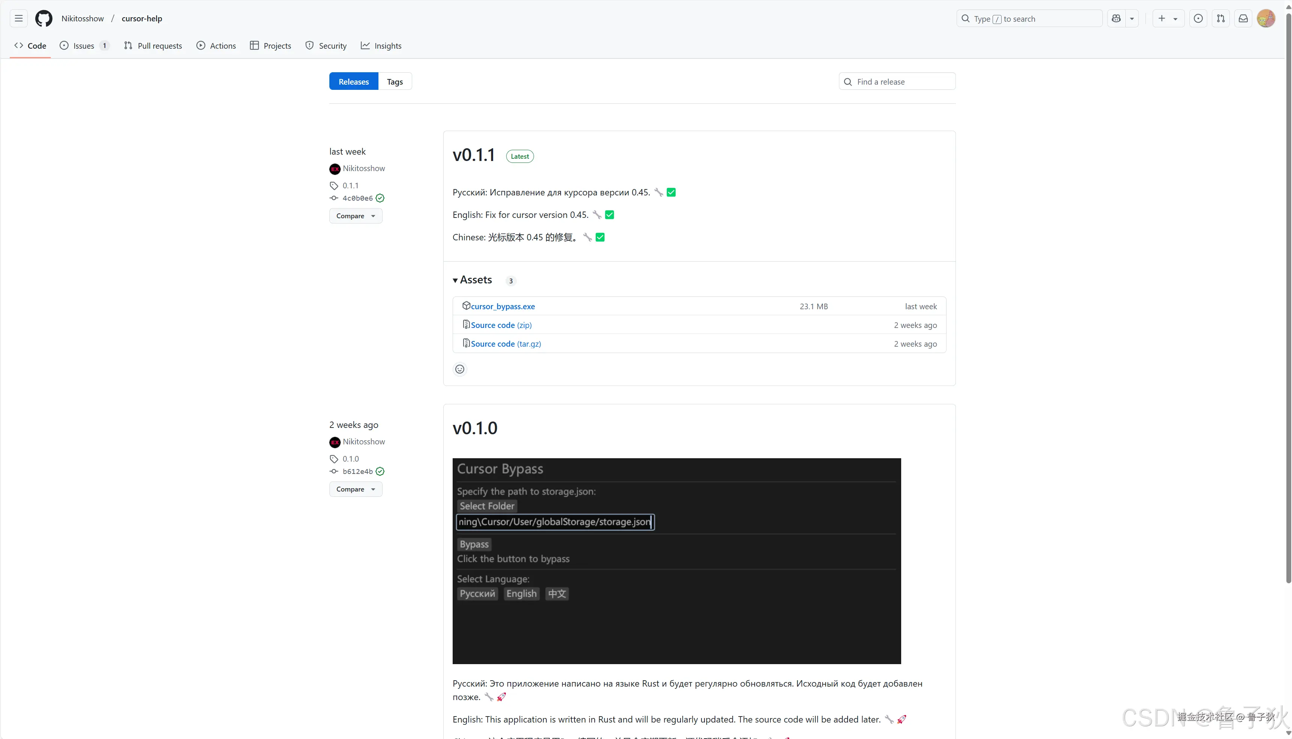Add a reaction with smiley icon

[460, 369]
